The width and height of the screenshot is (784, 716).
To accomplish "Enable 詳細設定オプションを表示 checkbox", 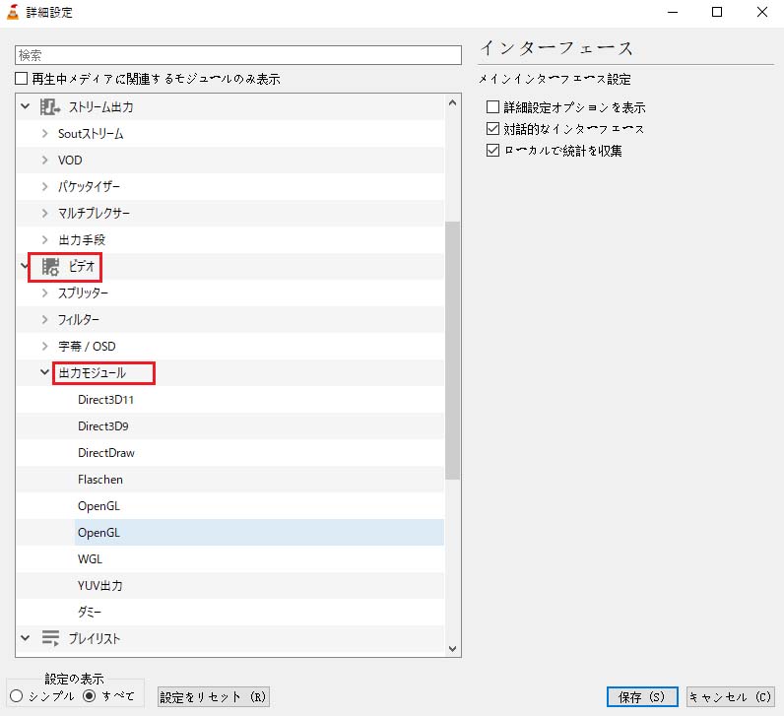I will [x=493, y=107].
